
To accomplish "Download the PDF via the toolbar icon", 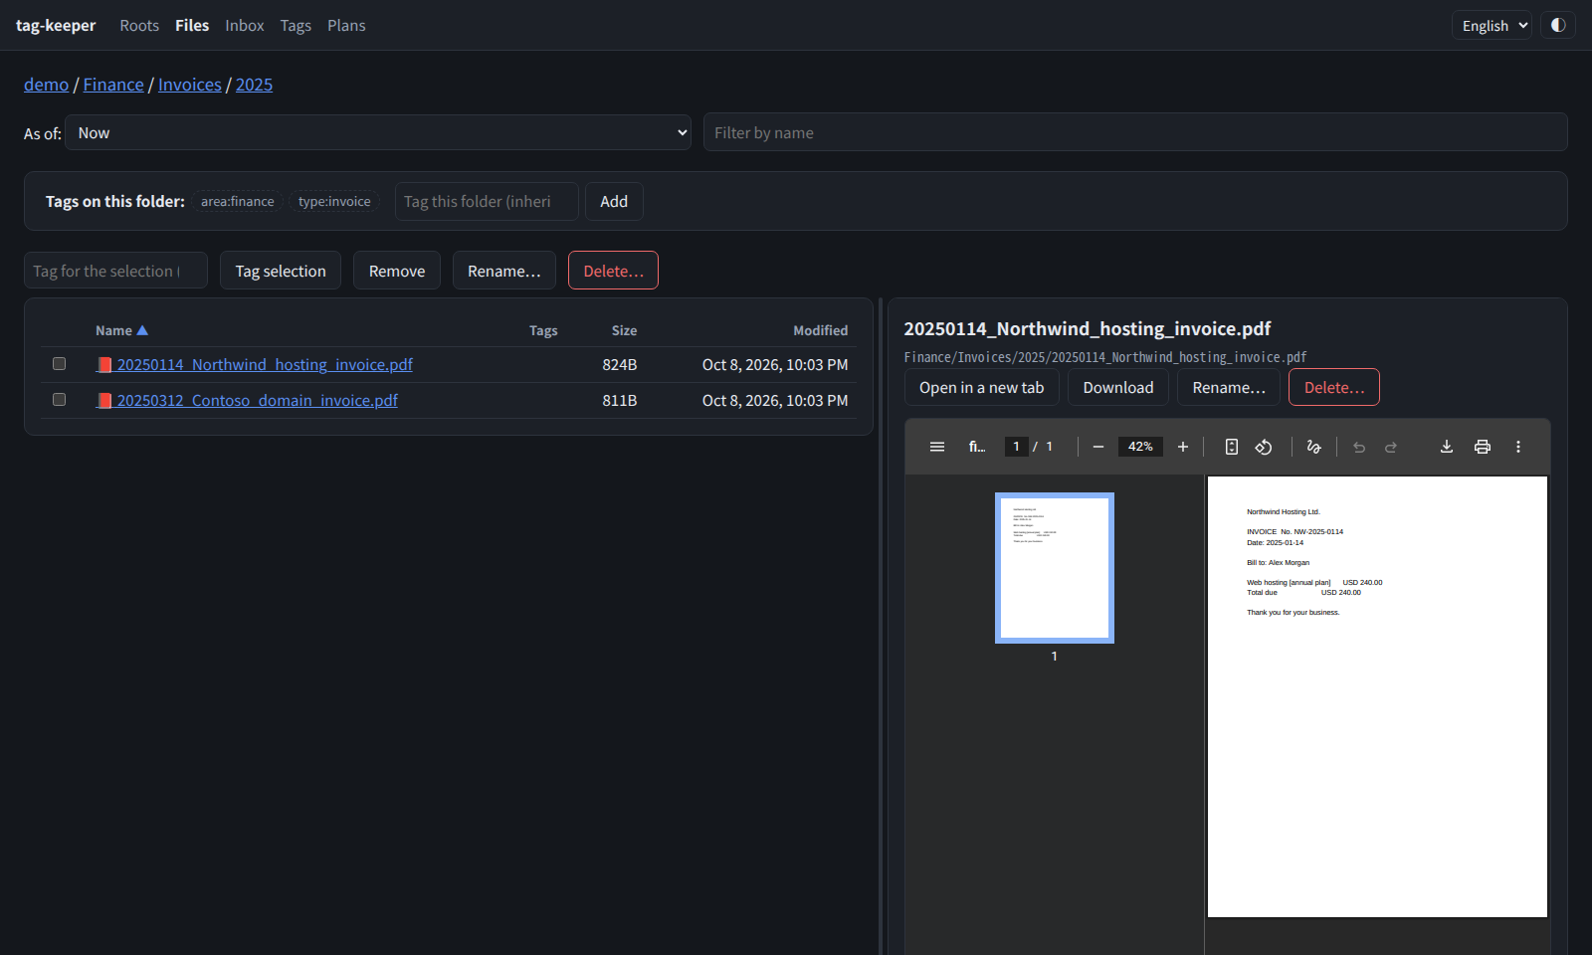I will 1447,447.
